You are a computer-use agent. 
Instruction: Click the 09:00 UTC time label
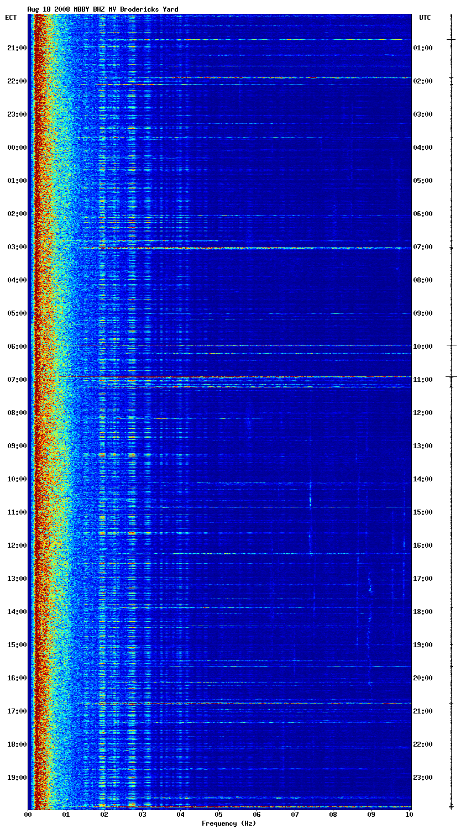pos(423,313)
